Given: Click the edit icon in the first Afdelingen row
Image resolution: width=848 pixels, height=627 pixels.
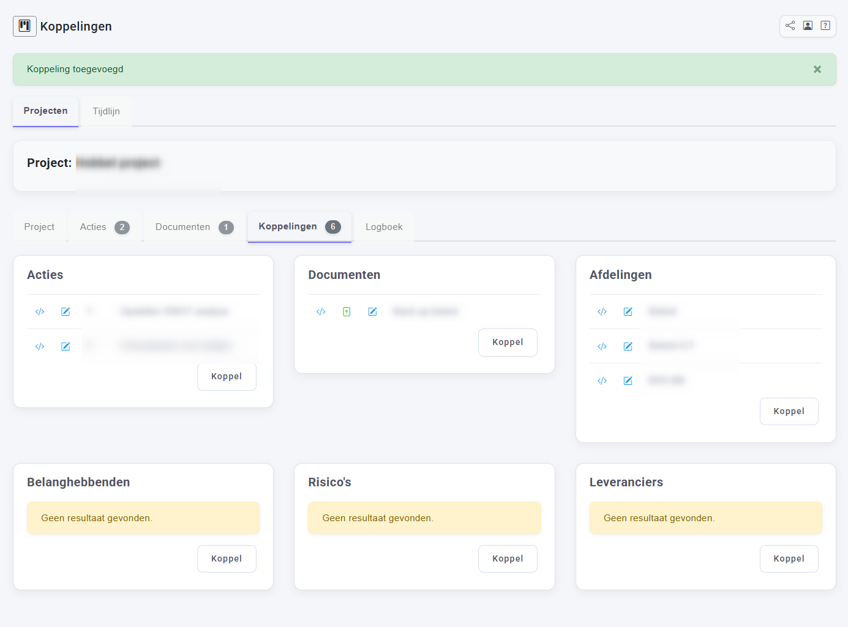Looking at the screenshot, I should point(628,312).
